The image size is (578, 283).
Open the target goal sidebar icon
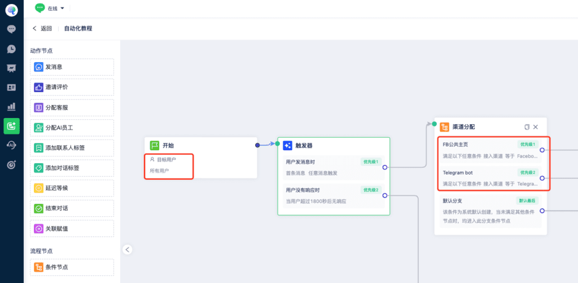11,164
